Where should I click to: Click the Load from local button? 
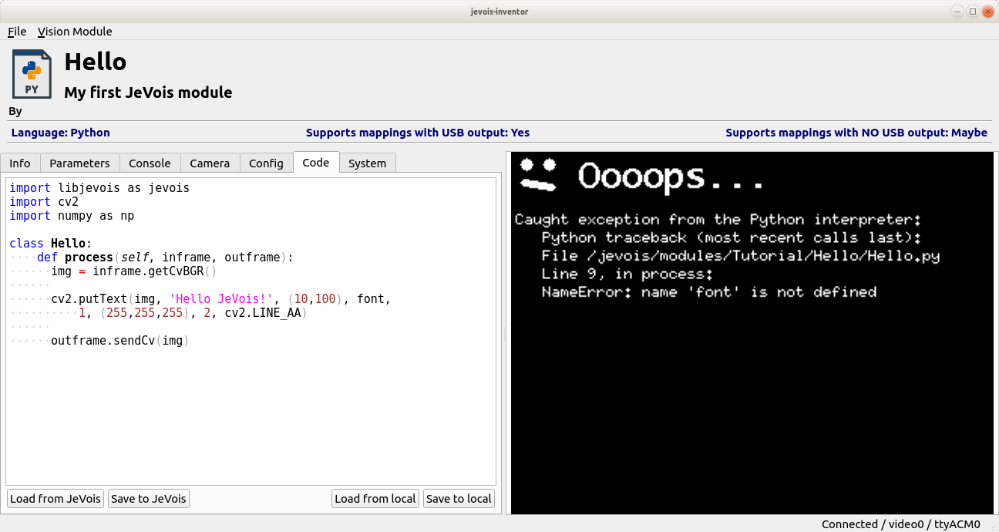click(x=375, y=498)
